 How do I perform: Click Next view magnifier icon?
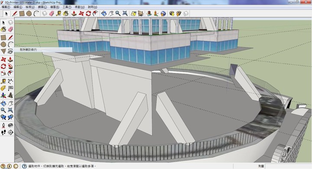click(10, 117)
